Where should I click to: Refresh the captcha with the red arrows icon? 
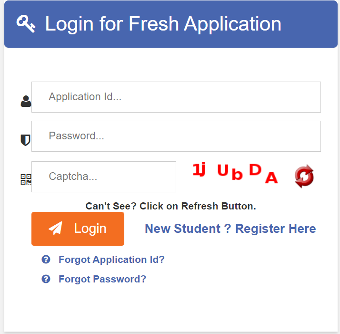coord(304,176)
